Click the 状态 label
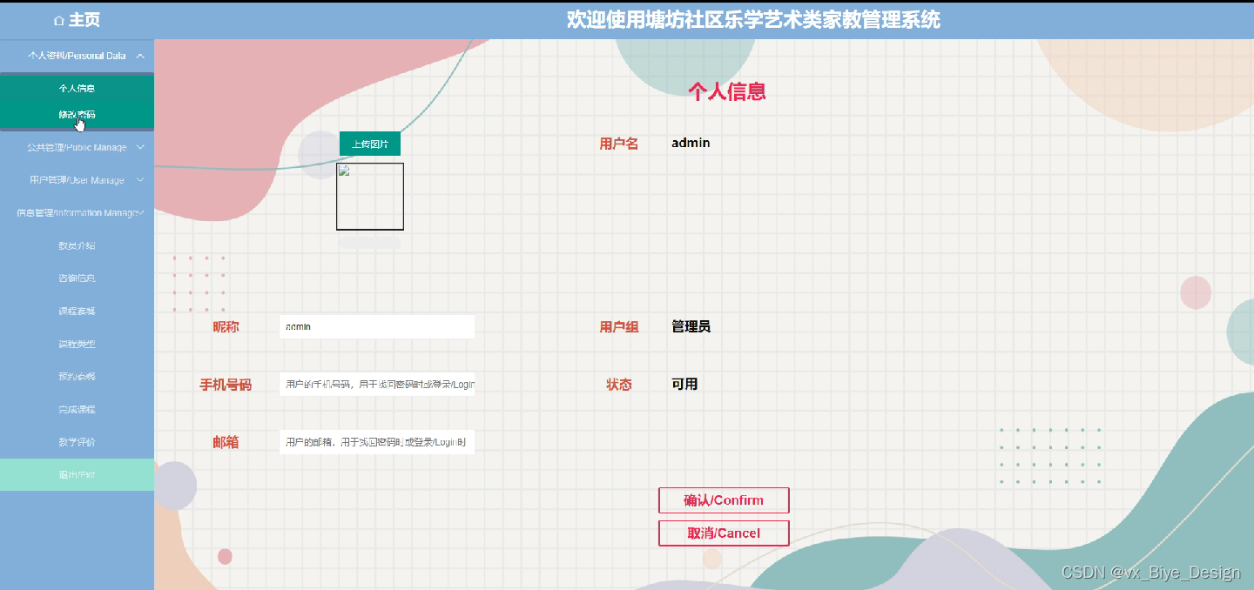 point(619,385)
